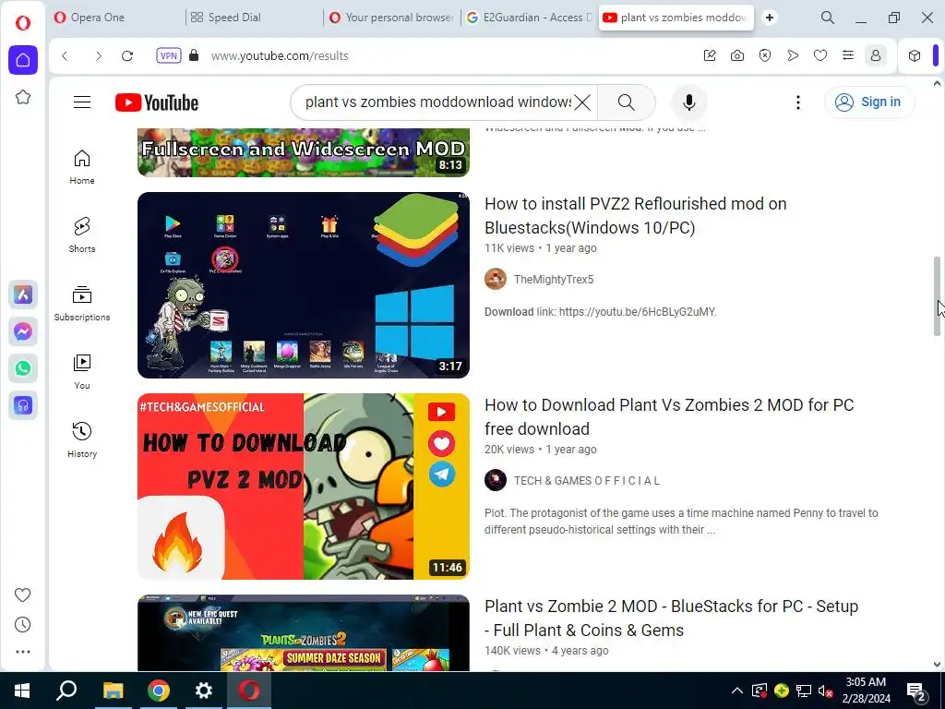
Task: Open Fullscreen and Widescreen MOD thumbnail
Action: click(x=303, y=152)
